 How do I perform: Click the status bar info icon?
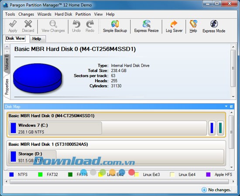(204, 190)
